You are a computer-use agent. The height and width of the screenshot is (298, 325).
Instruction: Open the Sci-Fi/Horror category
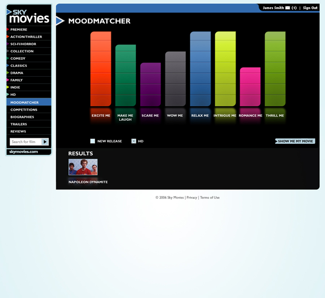(x=23, y=44)
